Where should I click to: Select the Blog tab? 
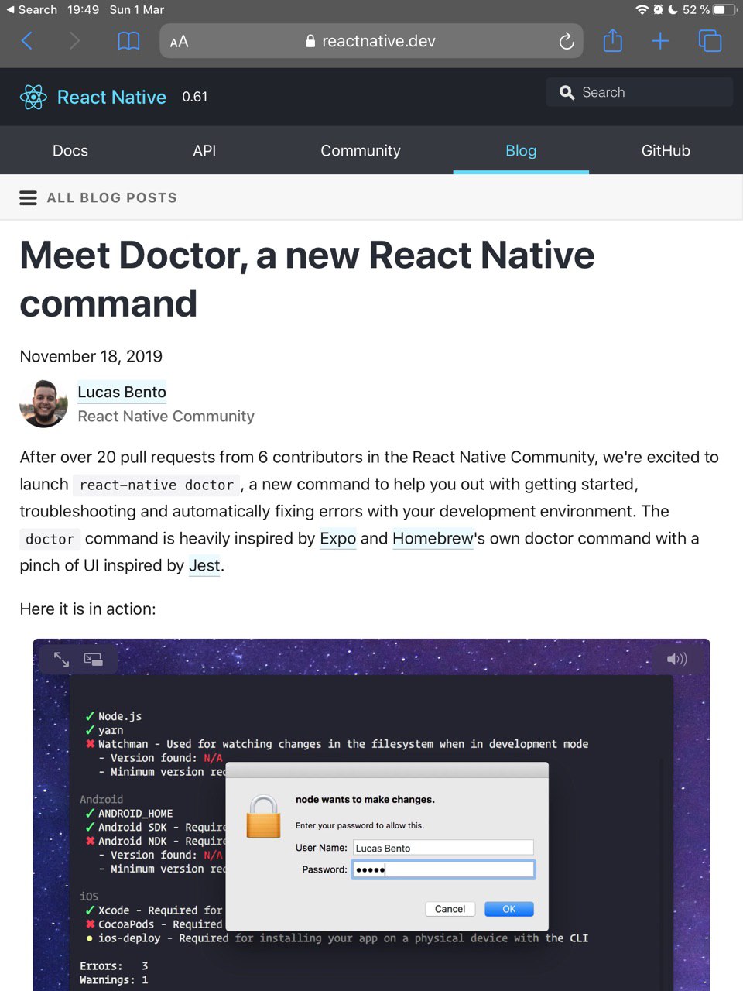[521, 151]
